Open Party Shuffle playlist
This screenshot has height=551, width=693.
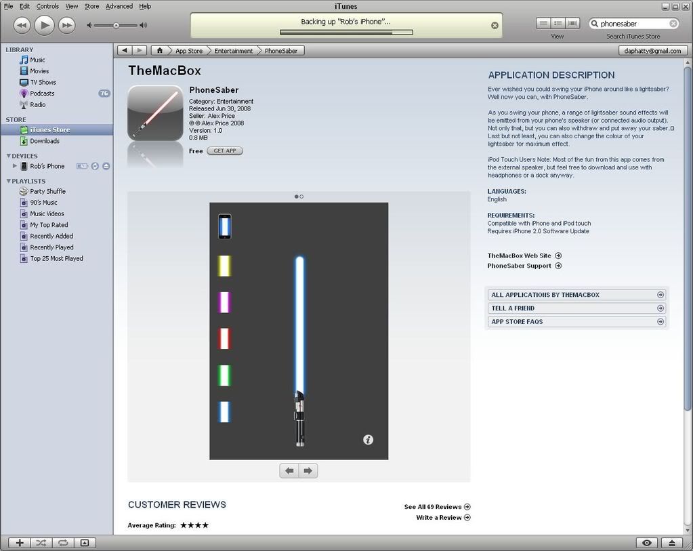(x=47, y=192)
